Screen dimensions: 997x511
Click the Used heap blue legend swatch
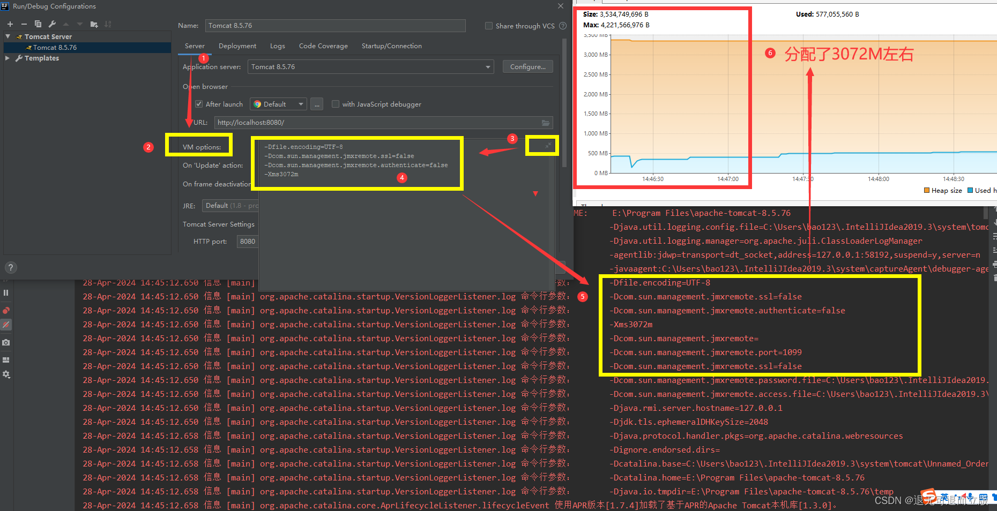click(x=970, y=190)
